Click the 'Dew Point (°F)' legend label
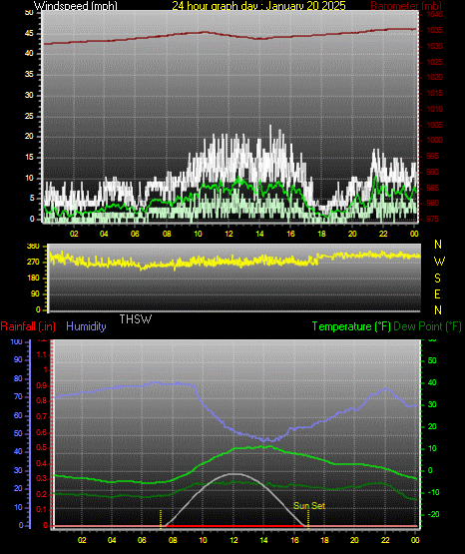Image resolution: width=465 pixels, height=554 pixels. 427,326
